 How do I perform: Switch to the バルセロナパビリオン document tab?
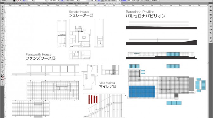click(20, 3)
